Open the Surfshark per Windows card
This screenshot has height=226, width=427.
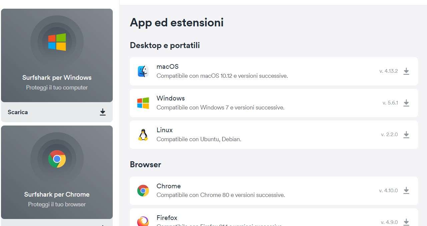(x=57, y=78)
